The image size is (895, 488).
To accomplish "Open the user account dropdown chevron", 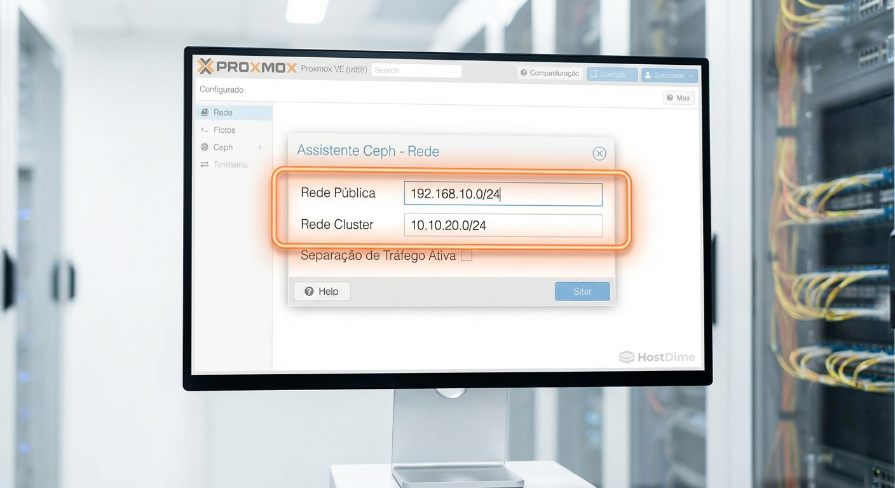I will (691, 76).
